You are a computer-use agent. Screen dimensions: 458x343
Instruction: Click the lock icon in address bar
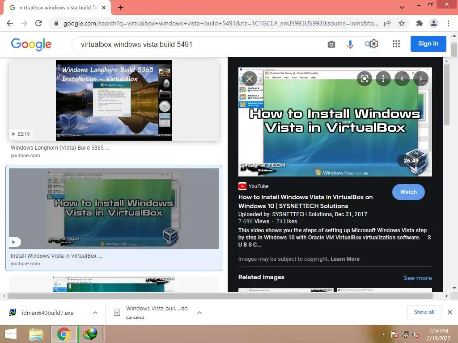56,23
